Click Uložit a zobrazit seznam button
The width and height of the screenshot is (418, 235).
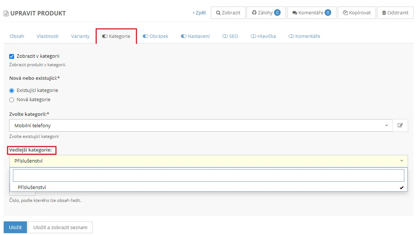(x=60, y=227)
